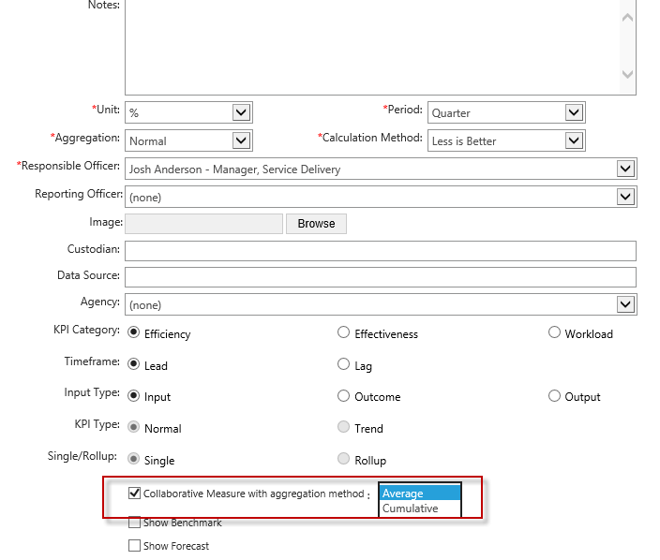Viewport: 660px width, 560px height.
Task: Open the Unit dropdown arrow
Action: 241,112
